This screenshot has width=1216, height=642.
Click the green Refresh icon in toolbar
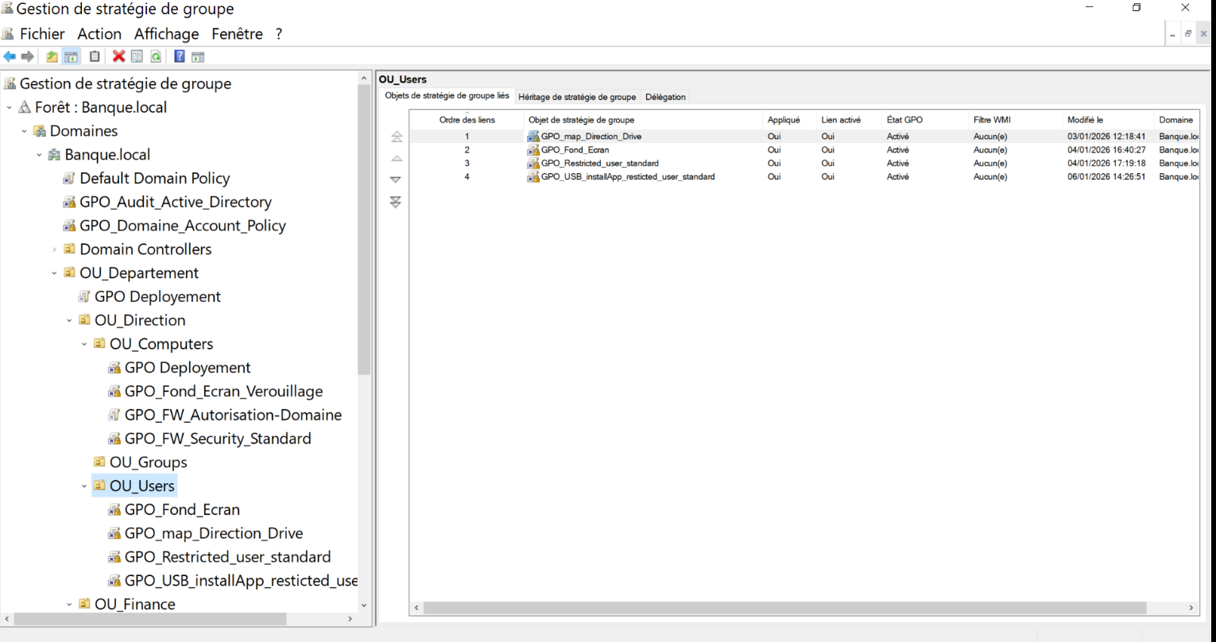156,56
